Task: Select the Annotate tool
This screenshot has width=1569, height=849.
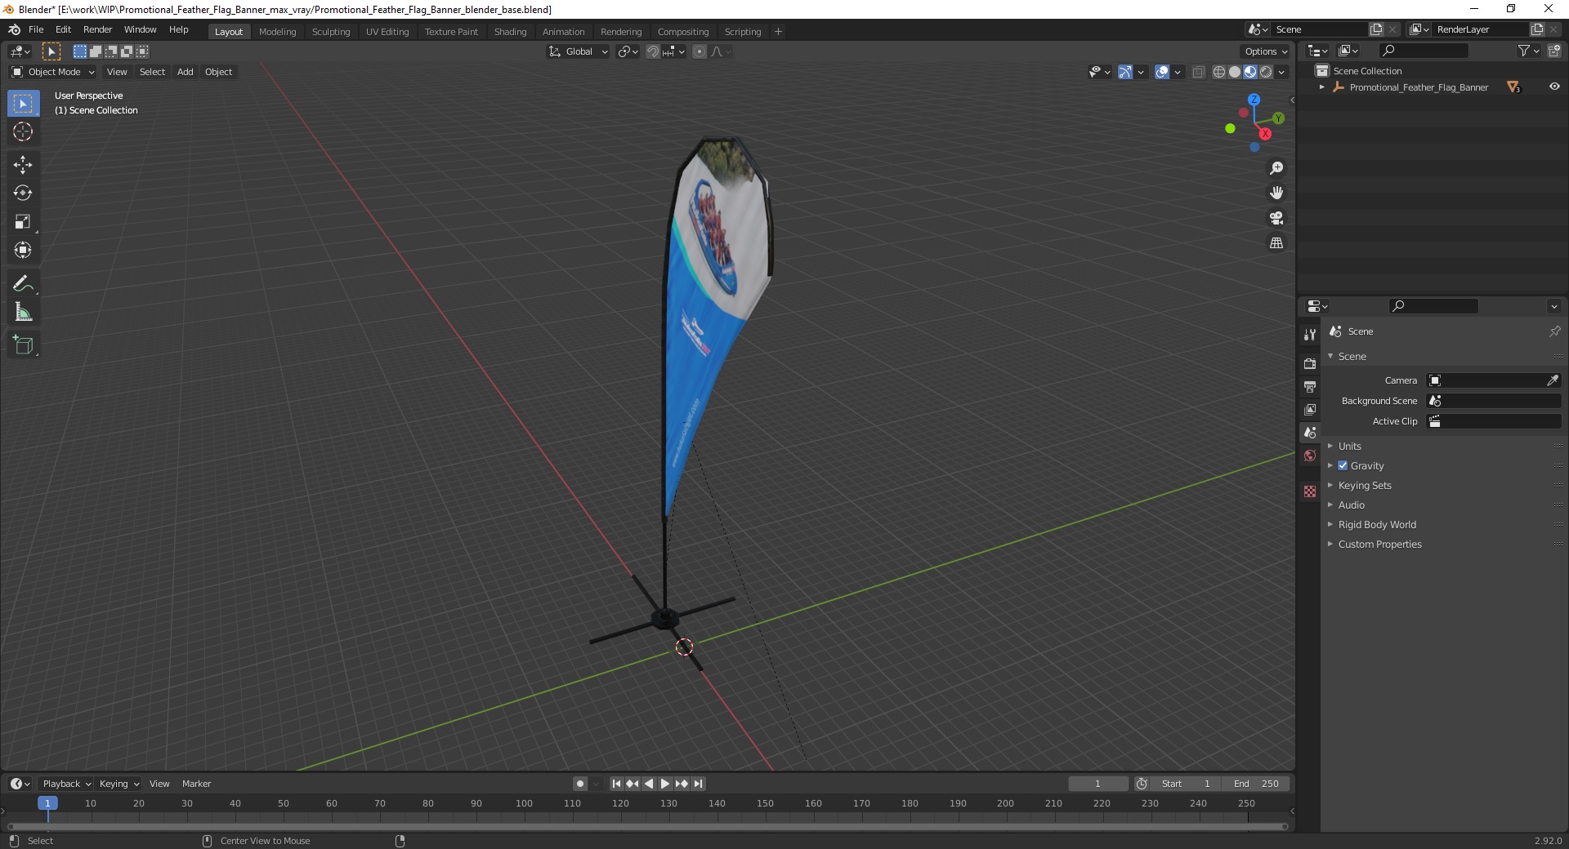Action: tap(23, 284)
